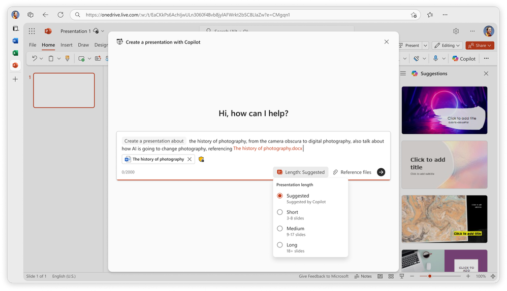Screen dimensions: 507x291
Task: Toggle Notes pane in status bar
Action: point(363,276)
